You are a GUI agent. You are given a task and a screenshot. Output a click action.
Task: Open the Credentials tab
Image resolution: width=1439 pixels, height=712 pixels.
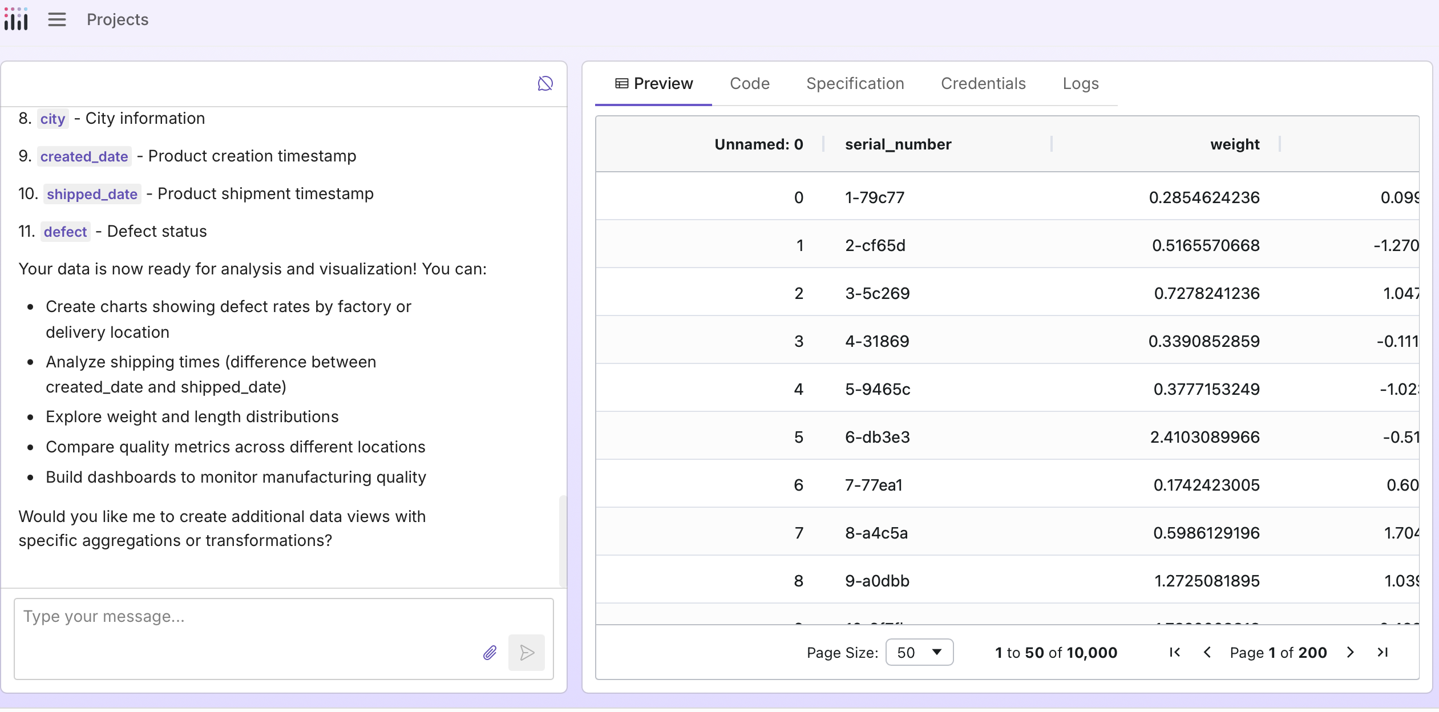[983, 84]
